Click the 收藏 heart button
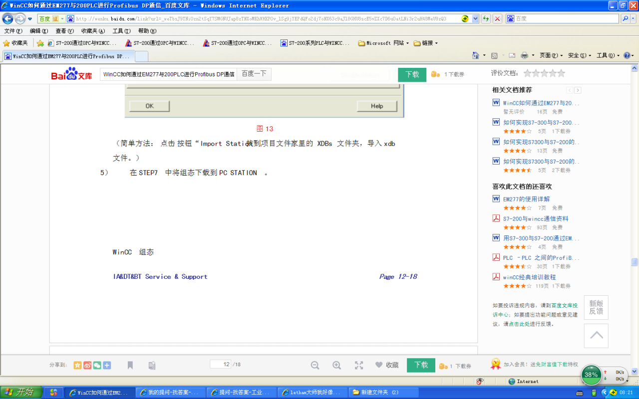The image size is (639, 399). pyautogui.click(x=387, y=365)
